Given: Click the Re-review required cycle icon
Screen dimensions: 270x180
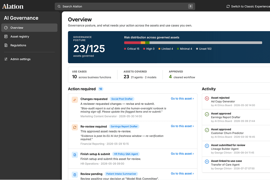Looking at the screenshot, I should [75, 128].
